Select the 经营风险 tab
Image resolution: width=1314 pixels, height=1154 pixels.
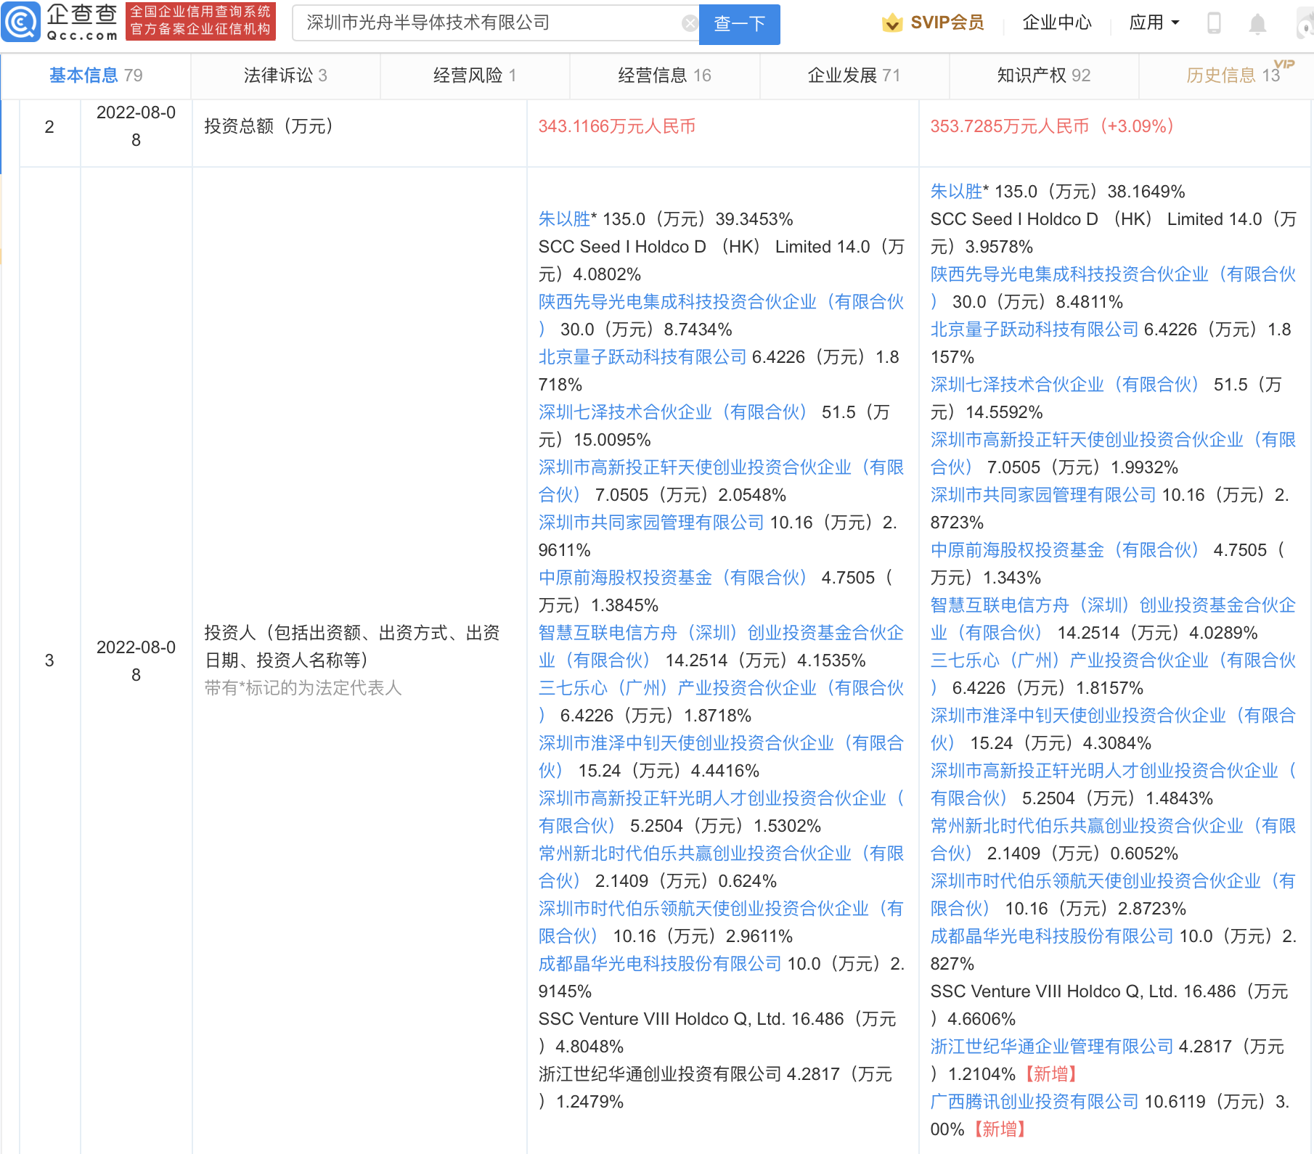click(x=474, y=75)
